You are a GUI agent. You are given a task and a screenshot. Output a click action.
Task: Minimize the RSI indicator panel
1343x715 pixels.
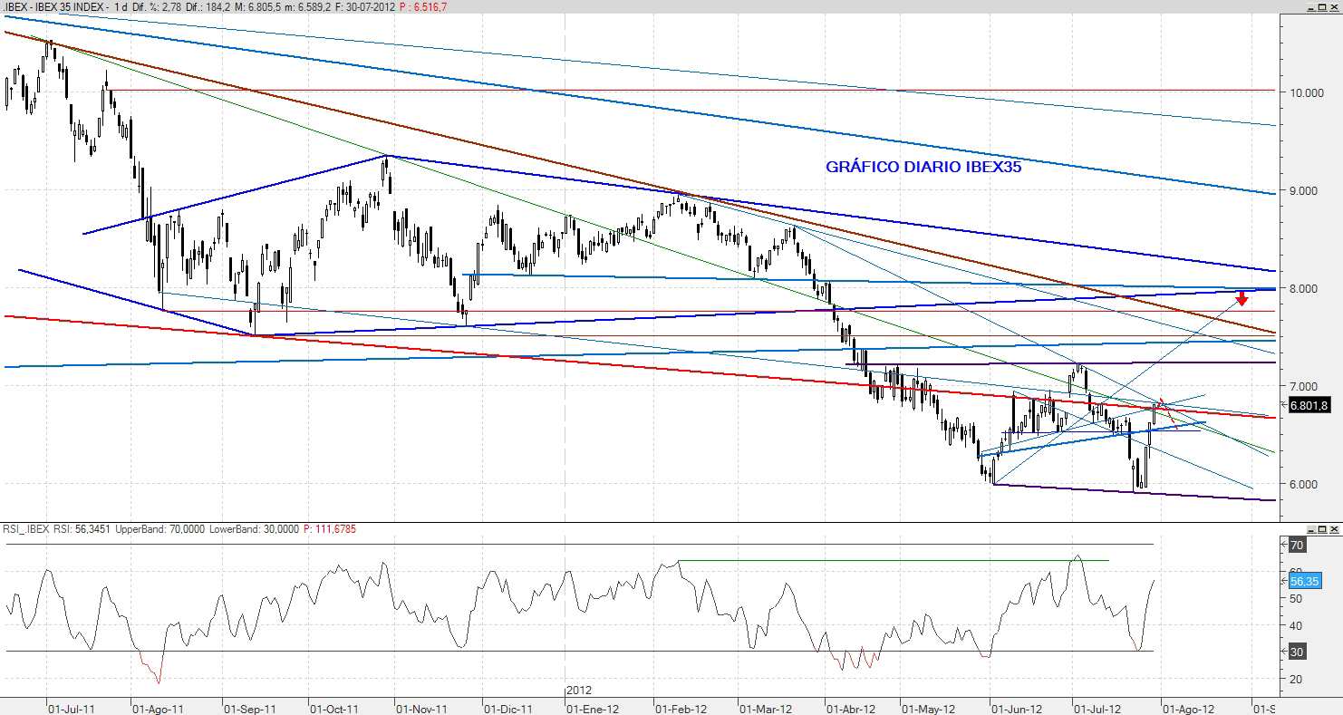(1309, 528)
